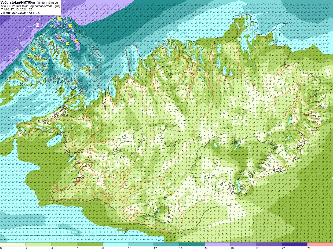Click the 12–14 m/s teal legend swatch

(166, 245)
